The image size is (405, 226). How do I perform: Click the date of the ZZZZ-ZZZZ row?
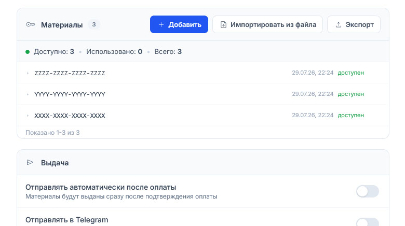point(313,73)
